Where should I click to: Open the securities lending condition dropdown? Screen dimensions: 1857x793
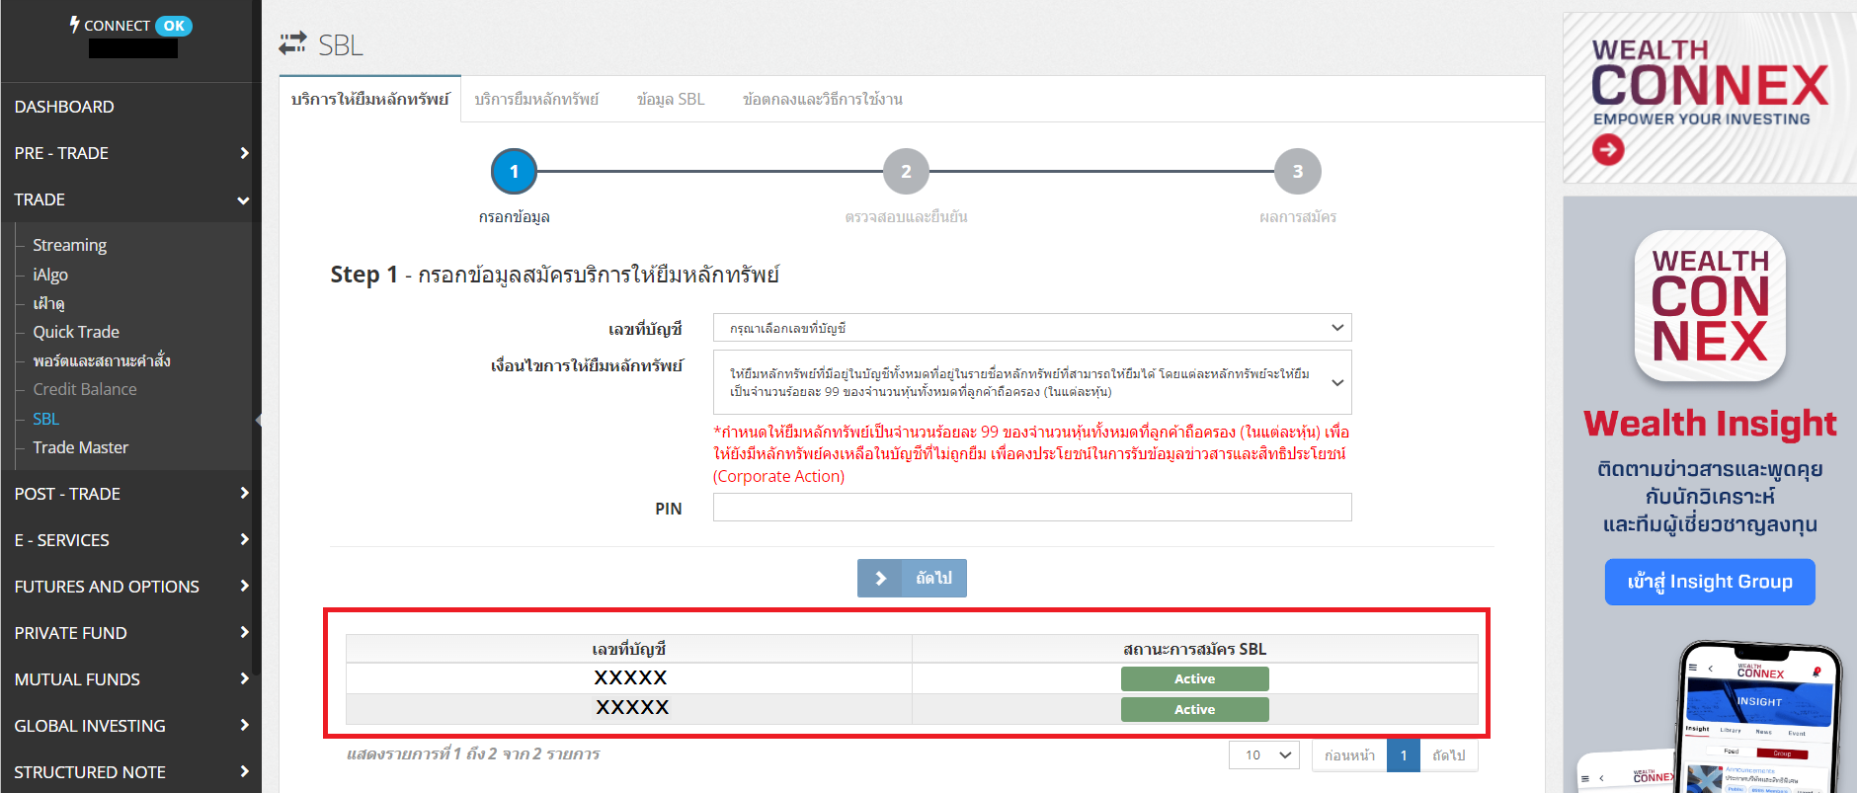click(1031, 382)
